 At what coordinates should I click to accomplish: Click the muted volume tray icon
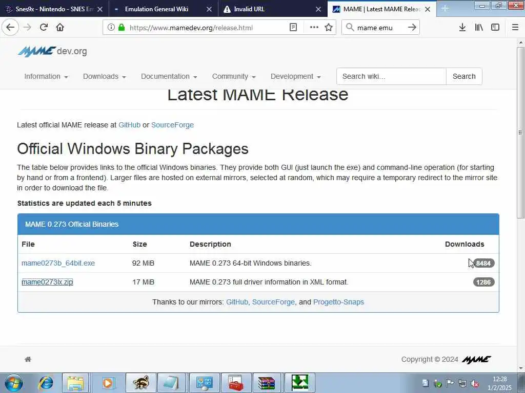[474, 383]
